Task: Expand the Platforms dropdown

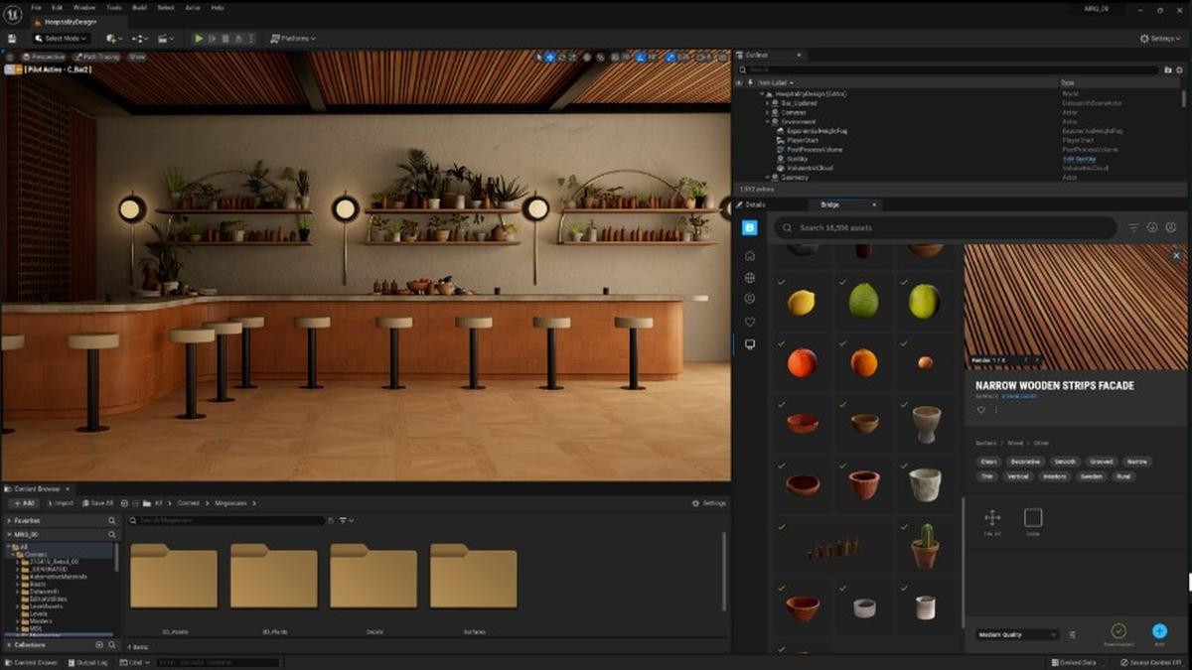Action: click(x=292, y=39)
